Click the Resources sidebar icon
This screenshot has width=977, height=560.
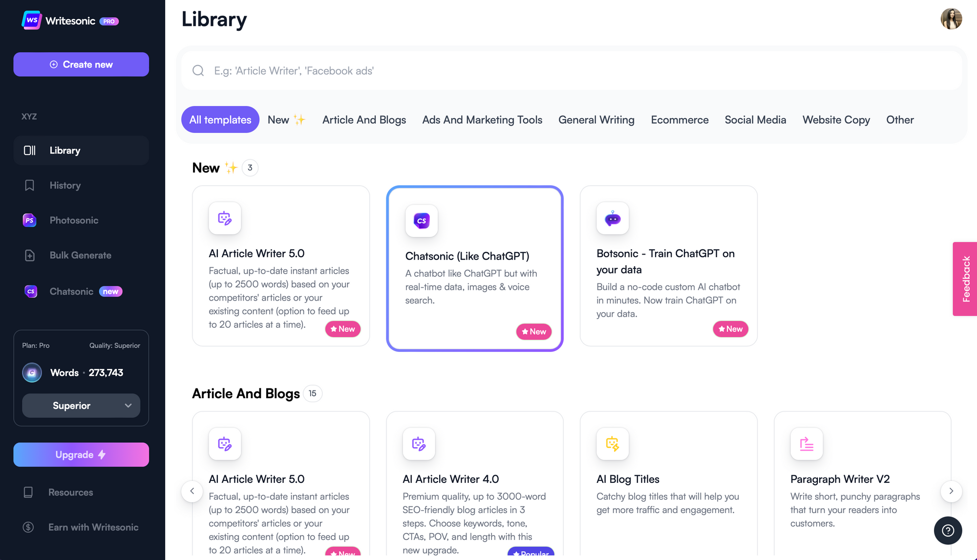tap(28, 492)
